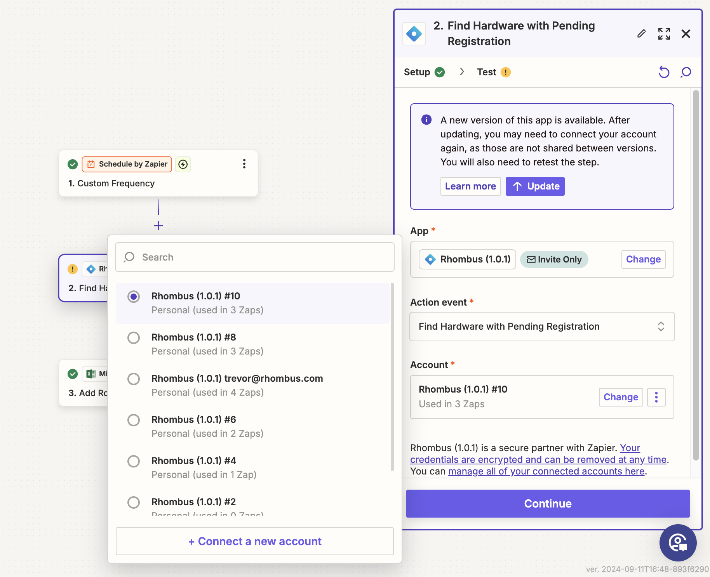Click the version text at bottom right
The height and width of the screenshot is (577, 710).
(x=647, y=569)
